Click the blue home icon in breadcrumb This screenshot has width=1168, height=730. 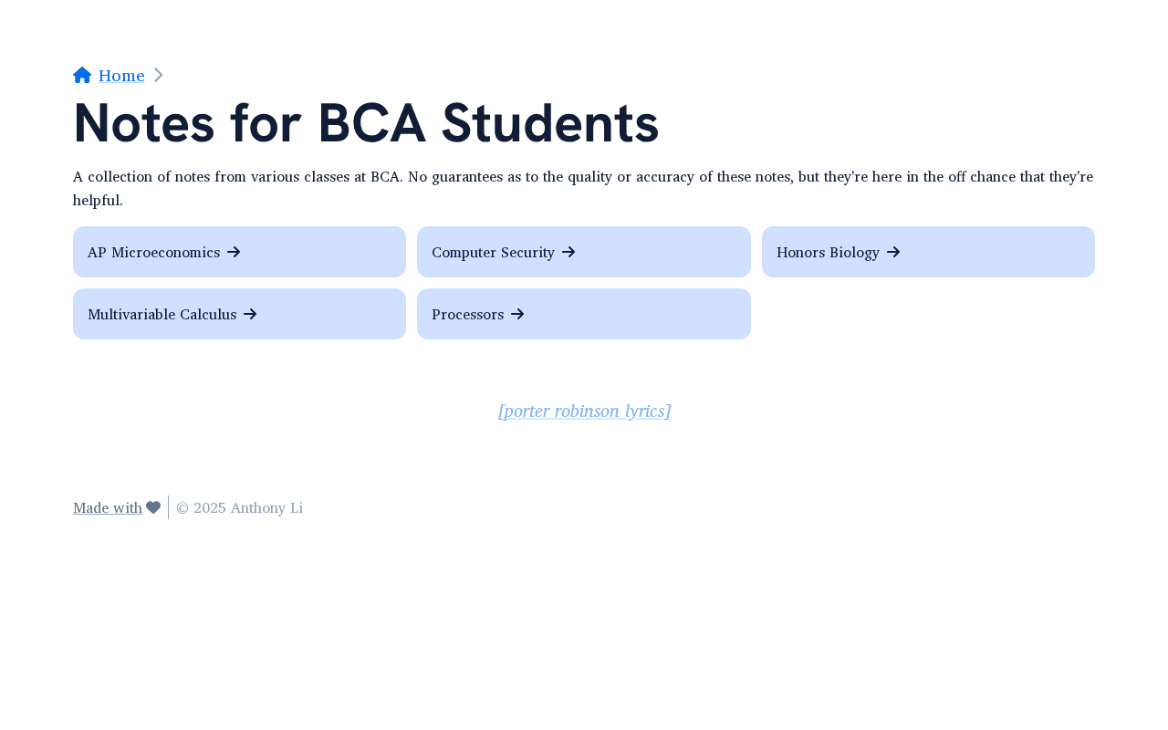tap(82, 75)
